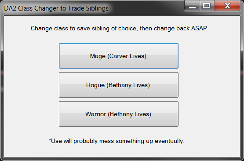The width and height of the screenshot is (244, 161).
Task: Activate the highlighted Mage button
Action: pos(119,56)
